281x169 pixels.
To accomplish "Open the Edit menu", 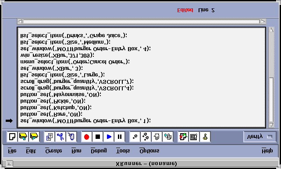I will coord(31,151).
